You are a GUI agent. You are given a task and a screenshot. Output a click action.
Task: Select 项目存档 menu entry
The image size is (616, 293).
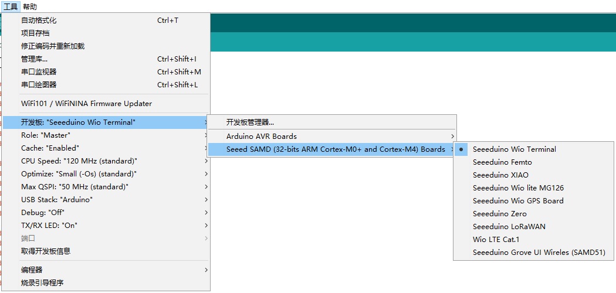106,33
